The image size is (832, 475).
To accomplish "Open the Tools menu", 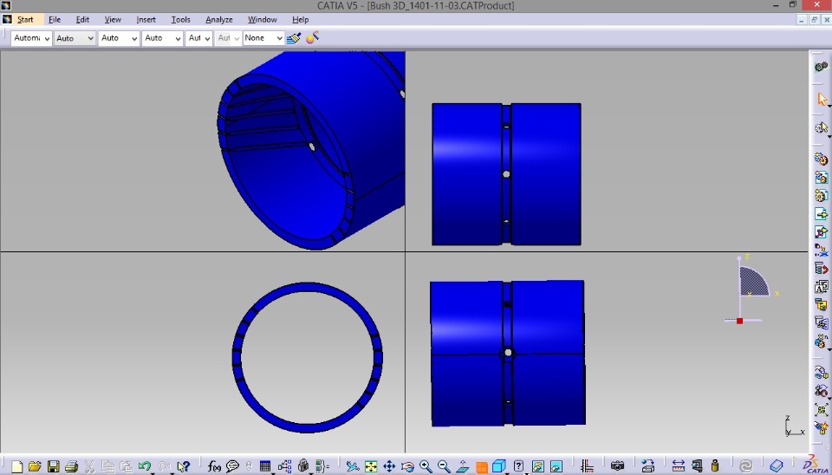I will point(180,20).
